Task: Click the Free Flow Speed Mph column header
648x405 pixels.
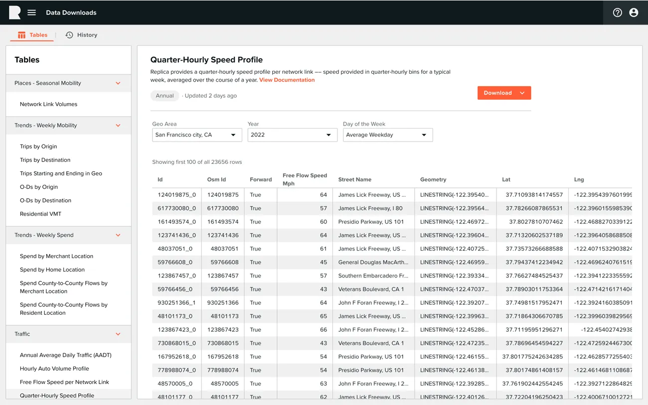Action: coord(305,179)
